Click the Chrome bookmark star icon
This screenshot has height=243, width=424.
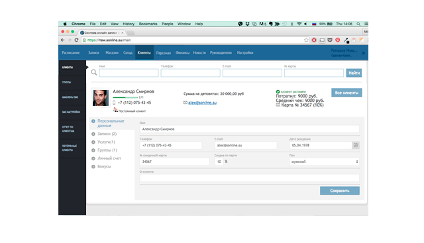(x=306, y=40)
